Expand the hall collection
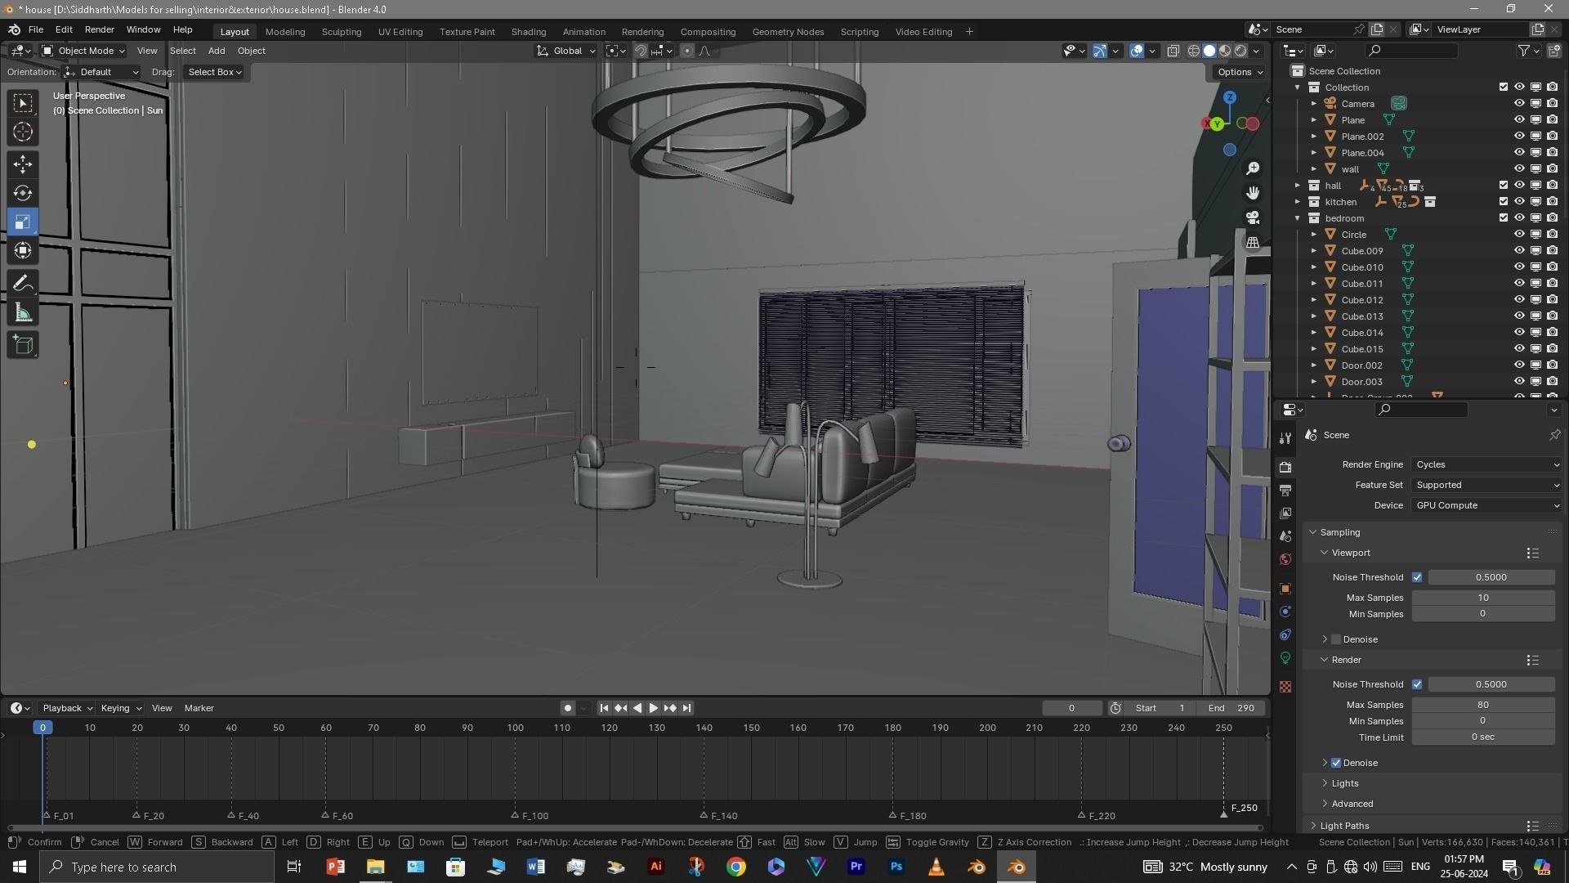This screenshot has height=883, width=1569. pos(1298,186)
